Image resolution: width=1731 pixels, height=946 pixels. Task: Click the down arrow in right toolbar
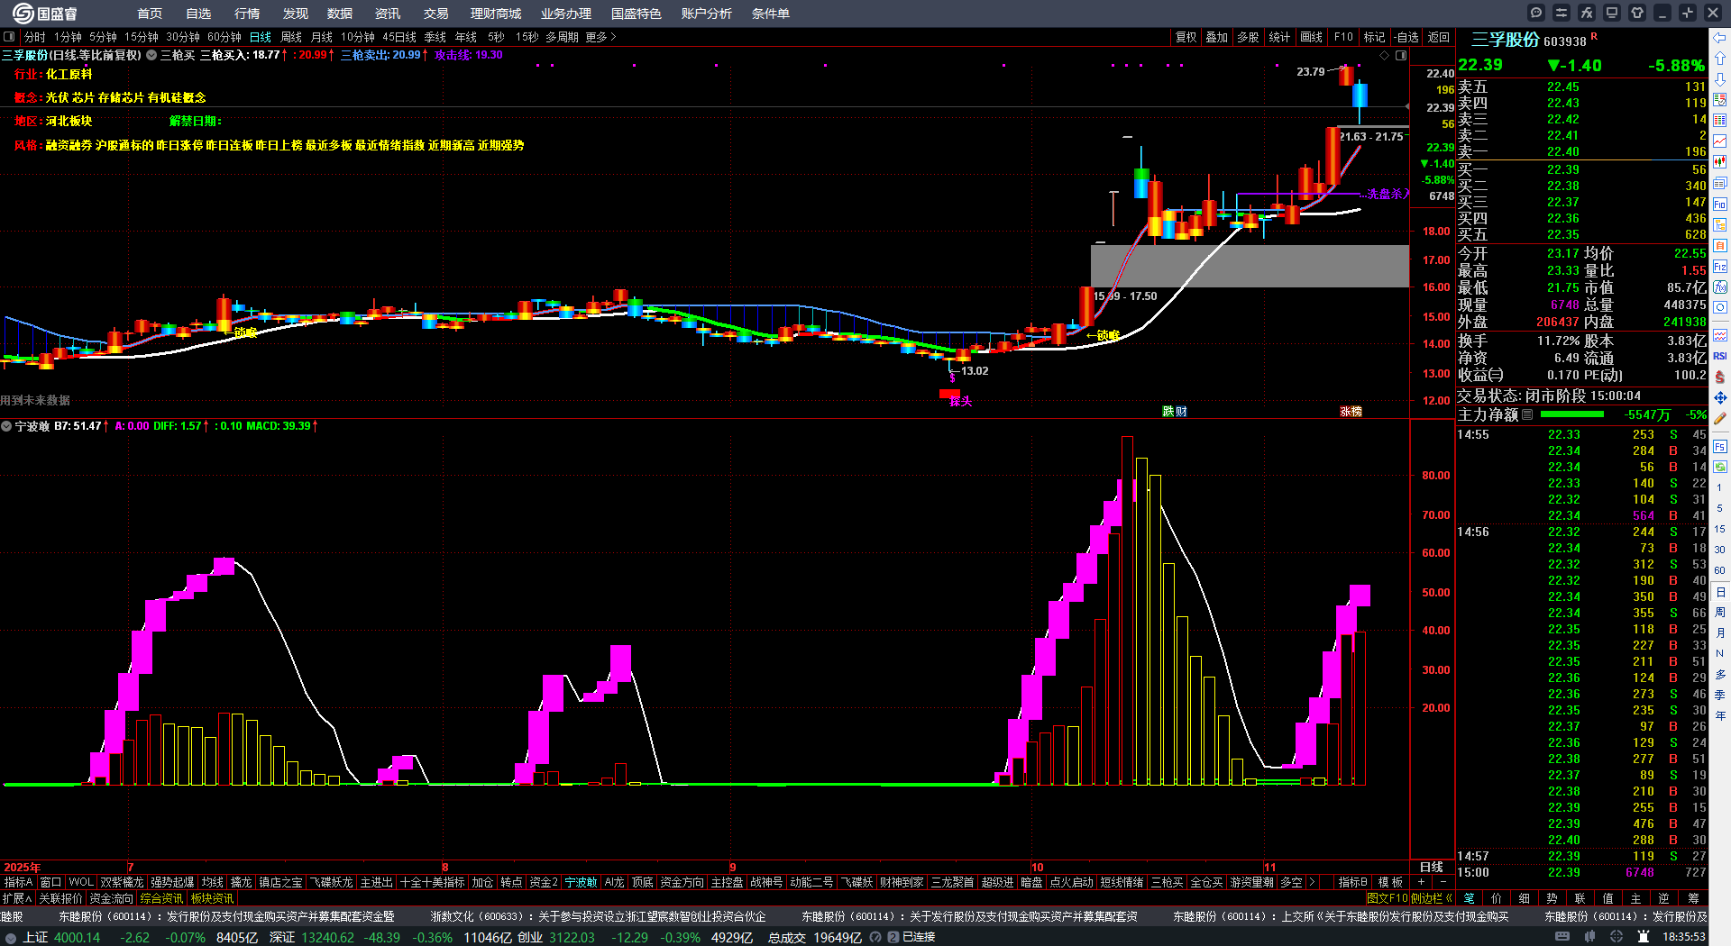point(1720,79)
